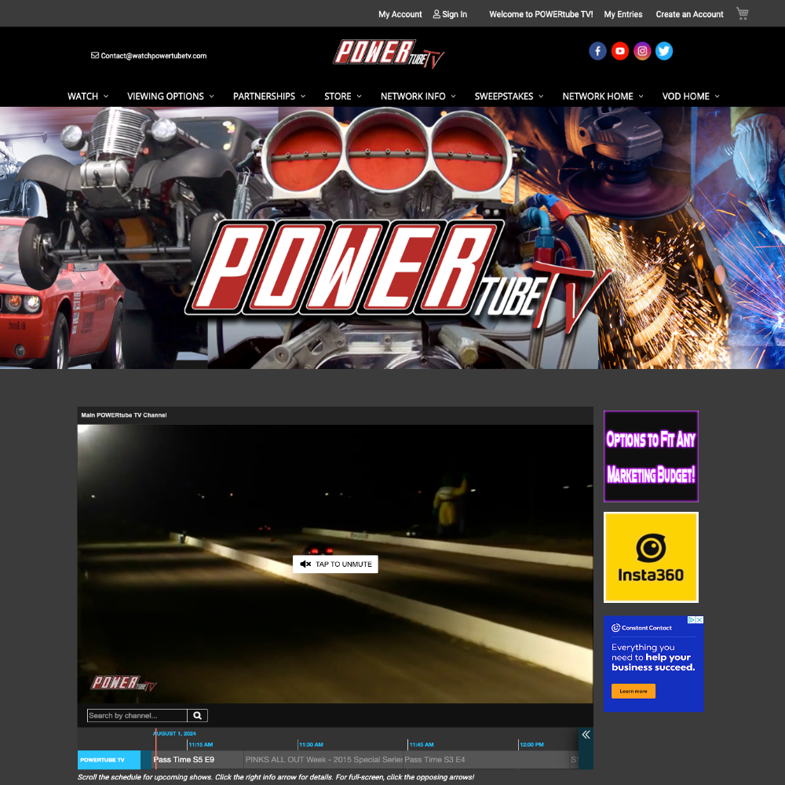This screenshot has width=785, height=785.
Task: Close the Constant Contact ad
Action: pyautogui.click(x=700, y=620)
